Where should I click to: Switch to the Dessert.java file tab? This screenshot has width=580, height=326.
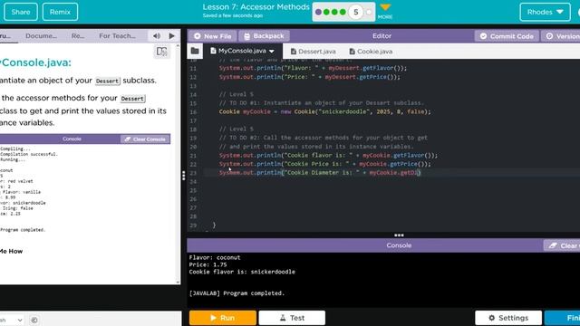point(314,52)
